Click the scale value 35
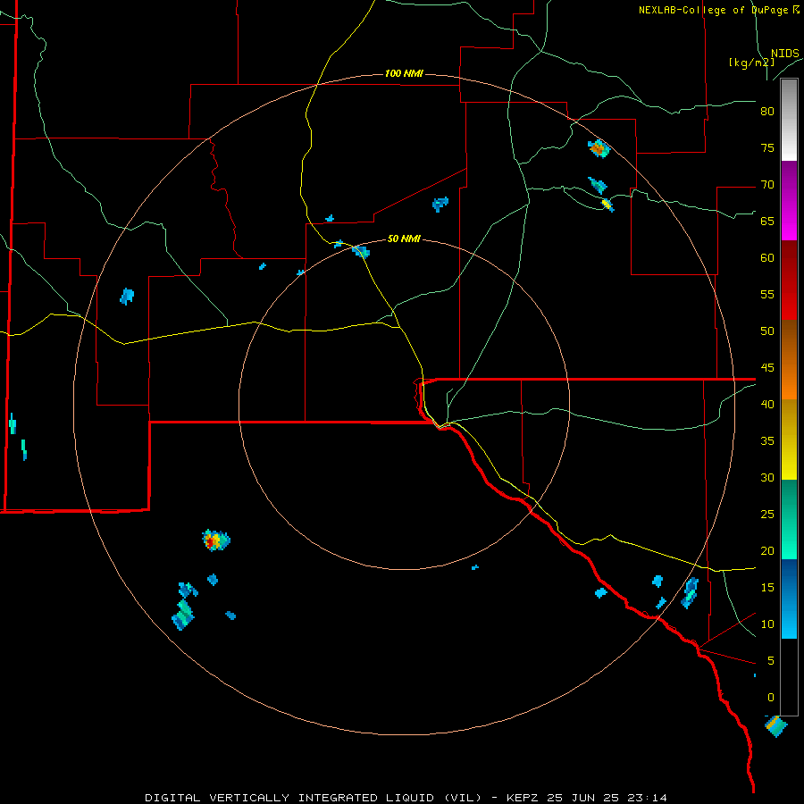Viewport: 804px width, 804px height. (767, 441)
